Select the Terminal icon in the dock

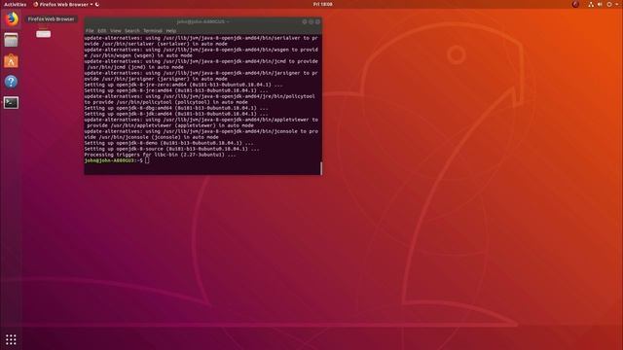click(11, 103)
